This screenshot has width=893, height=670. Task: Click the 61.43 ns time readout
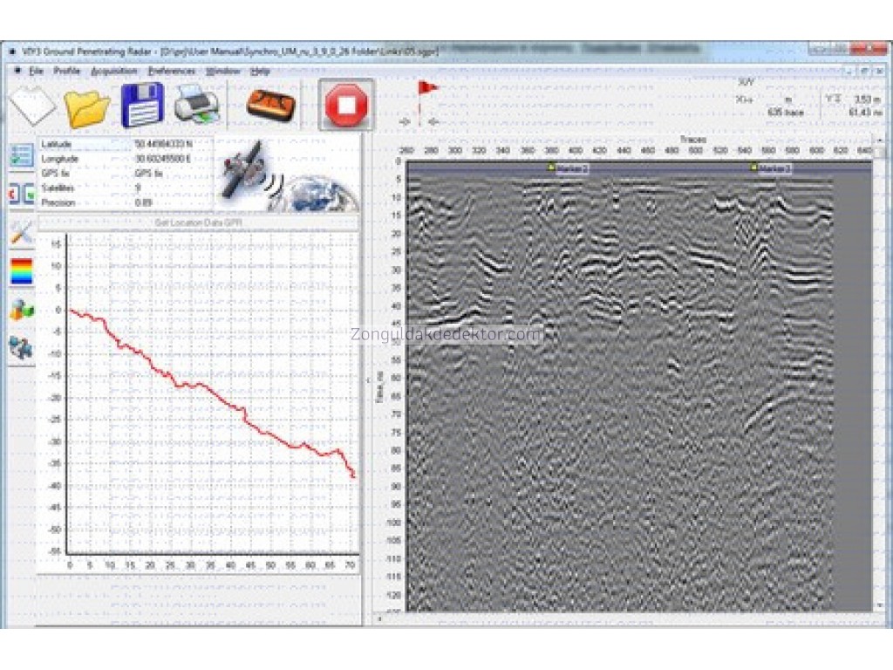[864, 113]
